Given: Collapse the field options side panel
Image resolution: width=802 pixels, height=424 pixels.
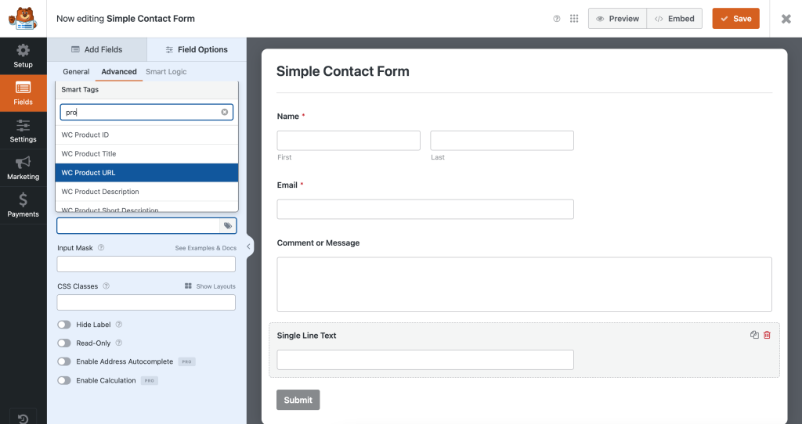Looking at the screenshot, I should (248, 246).
